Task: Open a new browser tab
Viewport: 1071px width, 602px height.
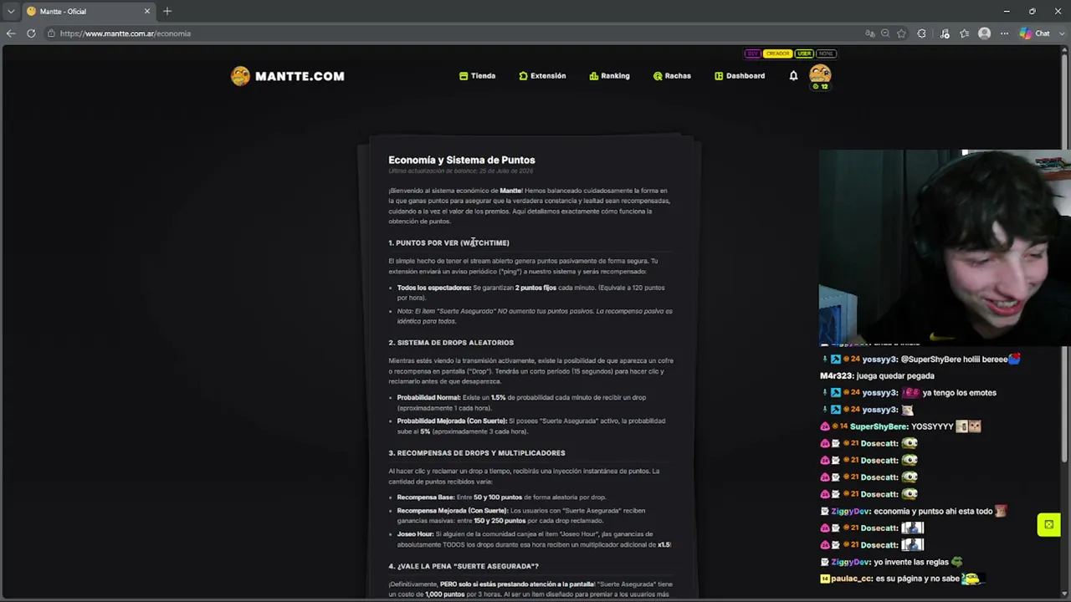Action: 167,11
